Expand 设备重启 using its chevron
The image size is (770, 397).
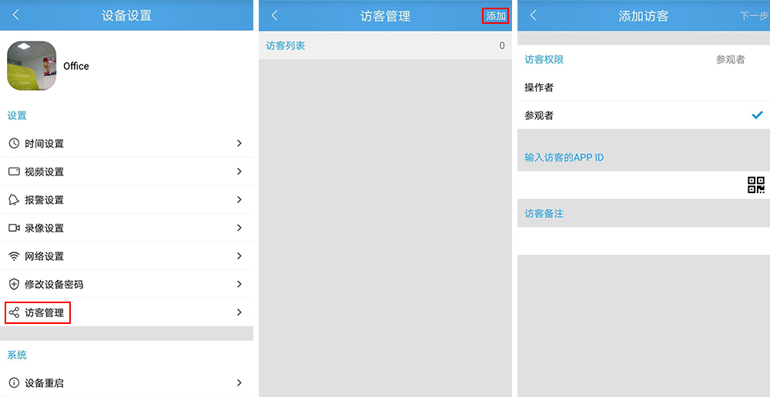[239, 382]
